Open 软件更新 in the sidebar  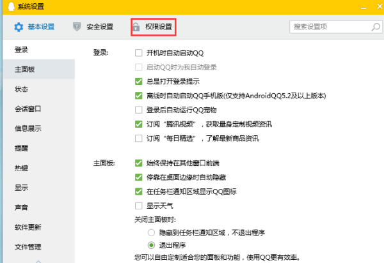(x=38, y=227)
